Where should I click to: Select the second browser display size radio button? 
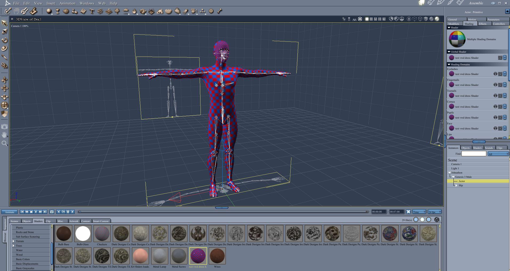coord(422,219)
